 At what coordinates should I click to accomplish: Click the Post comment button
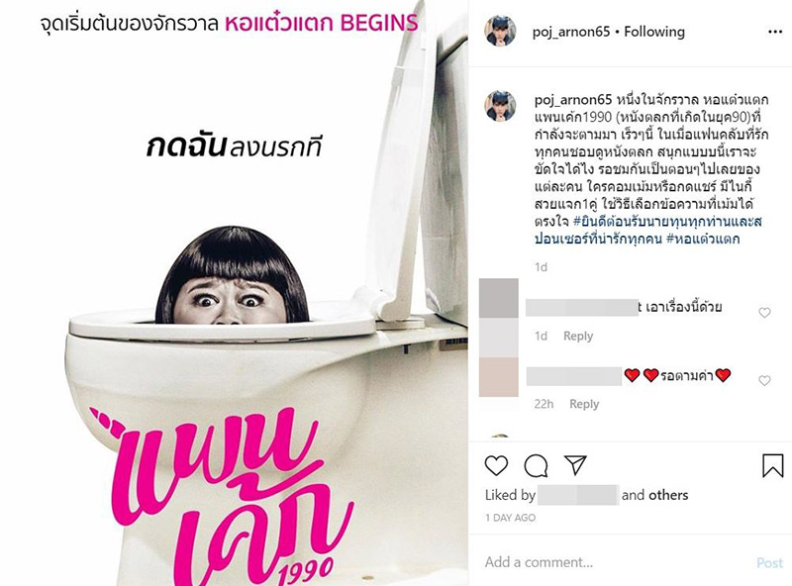pyautogui.click(x=769, y=563)
